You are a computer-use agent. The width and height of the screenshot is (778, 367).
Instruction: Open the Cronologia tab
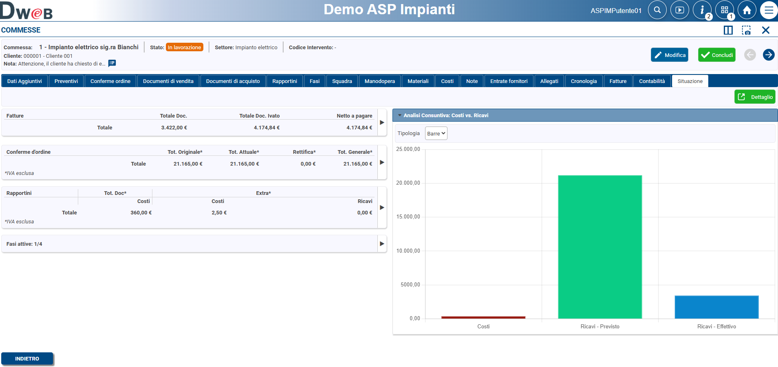(x=583, y=81)
